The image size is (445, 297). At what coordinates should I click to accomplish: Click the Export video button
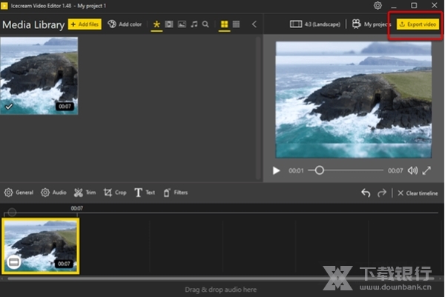[x=418, y=24]
